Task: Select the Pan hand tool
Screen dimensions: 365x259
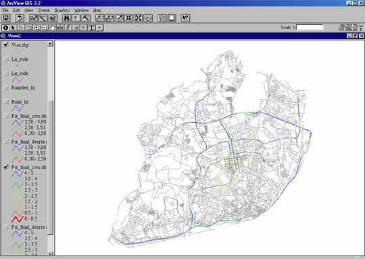Action: tap(52, 28)
